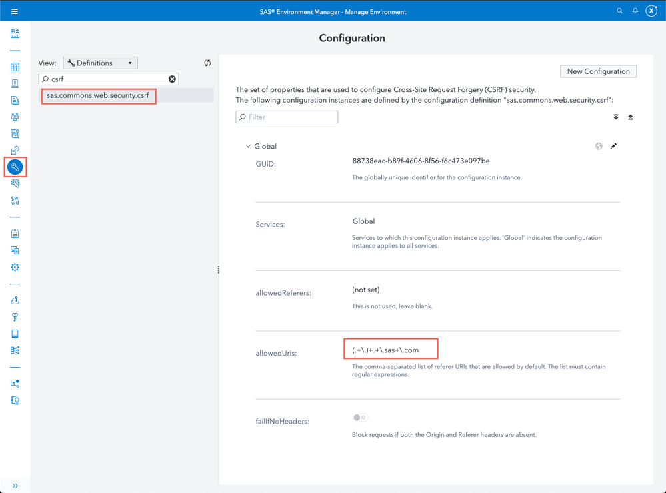
Task: Open the gear settings sidebar icon
Action: [15, 267]
